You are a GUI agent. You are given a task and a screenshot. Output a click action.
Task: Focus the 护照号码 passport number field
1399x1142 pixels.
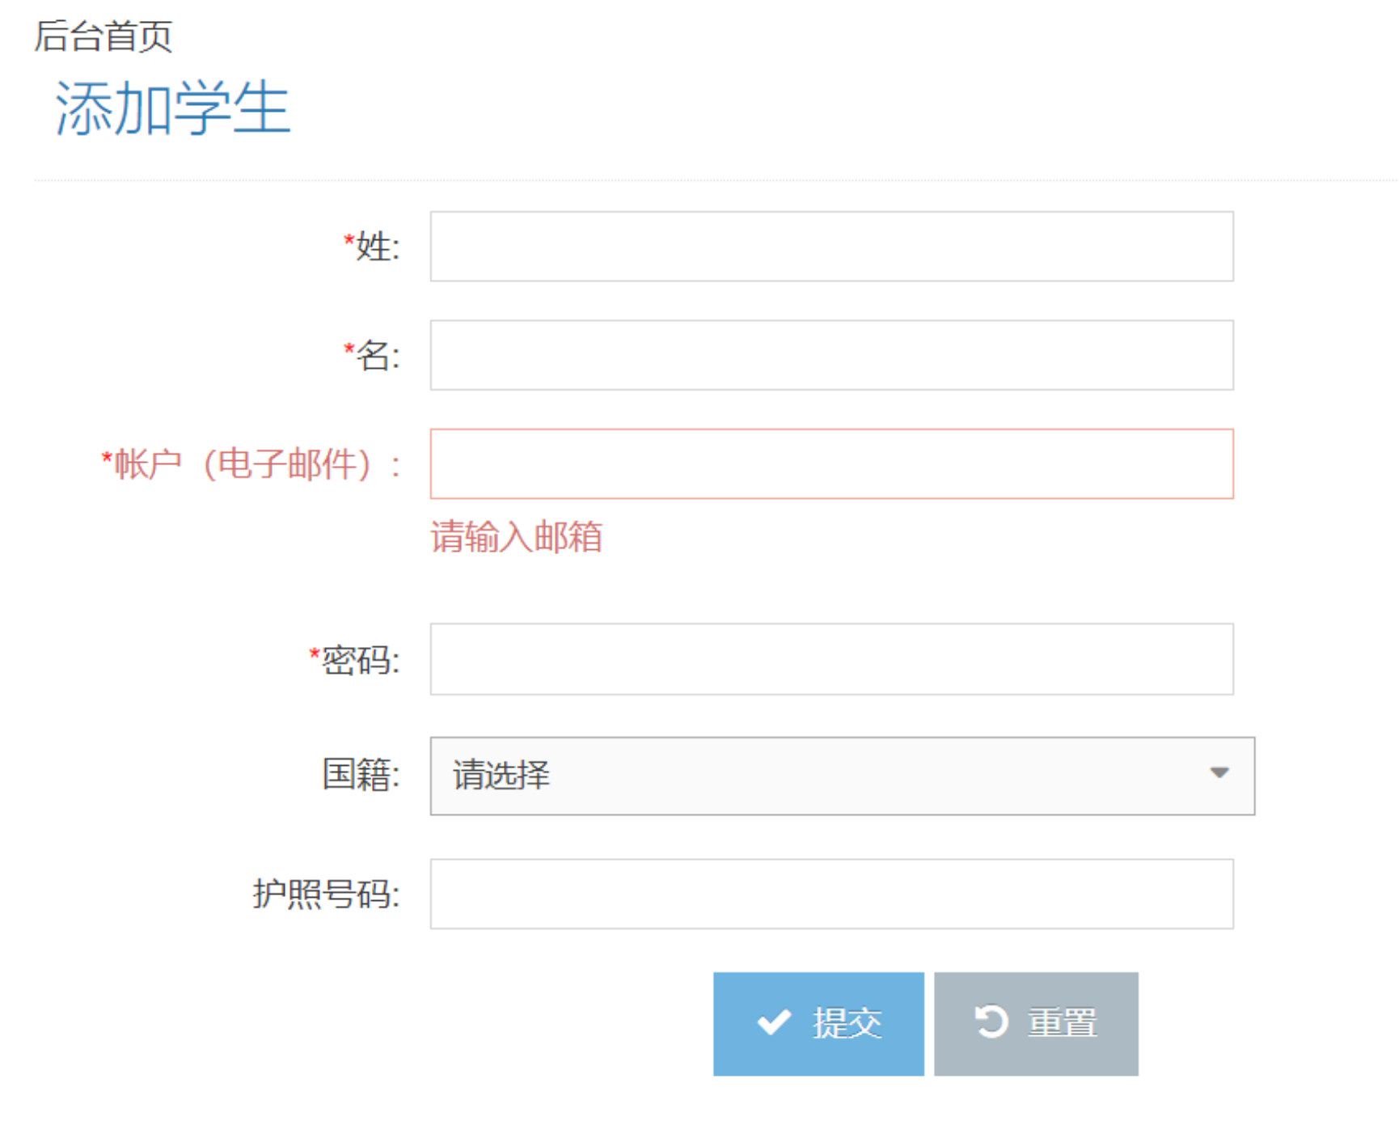831,894
